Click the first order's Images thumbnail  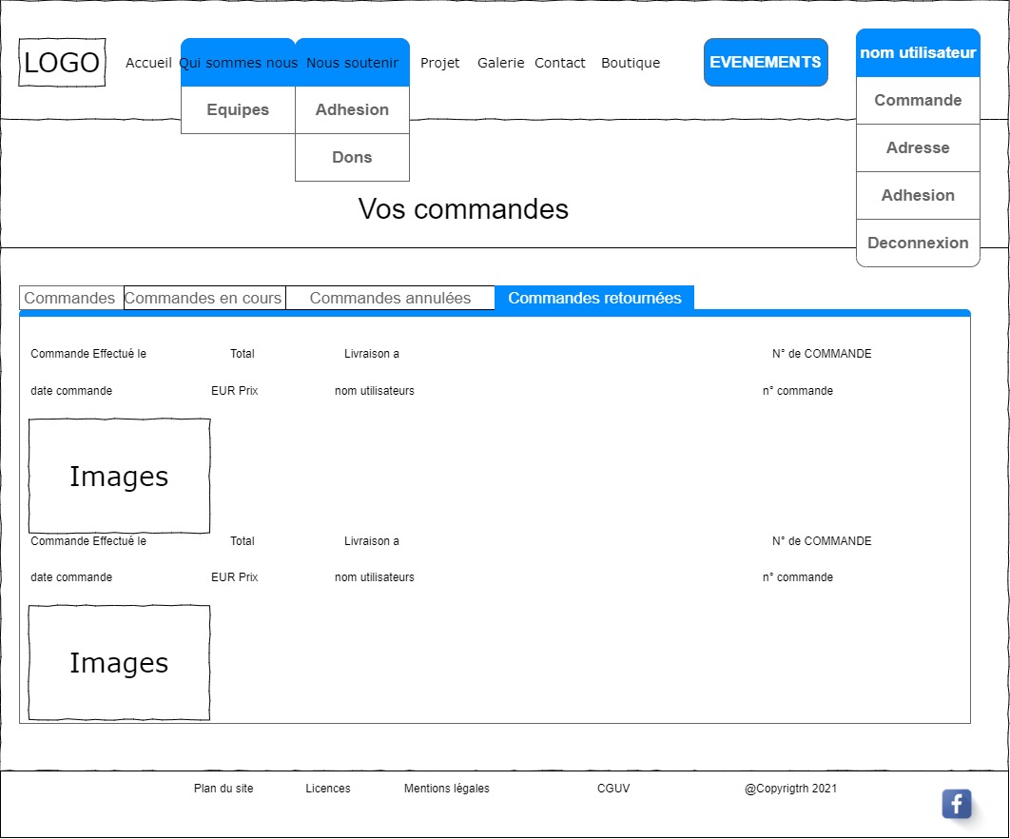click(119, 476)
